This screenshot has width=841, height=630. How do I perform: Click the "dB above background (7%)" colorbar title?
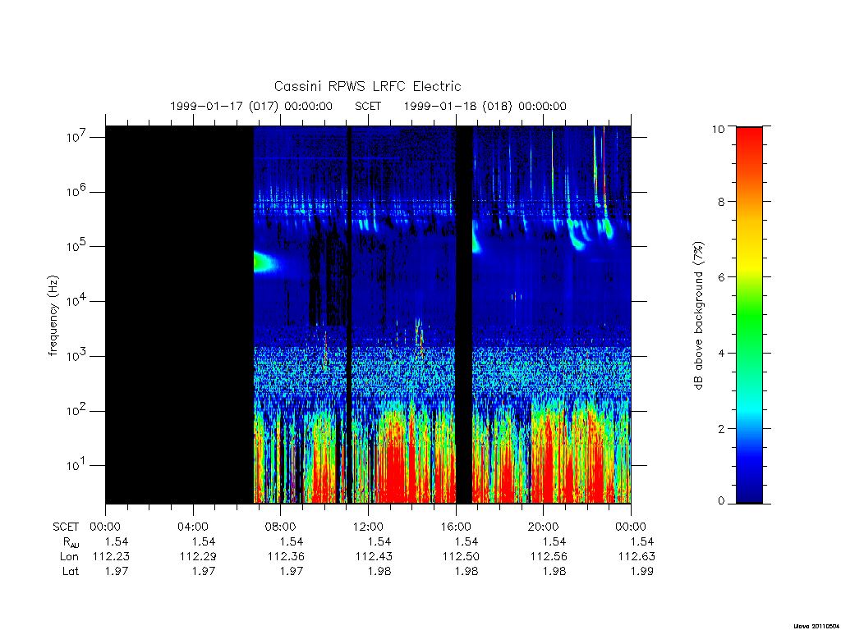(698, 316)
